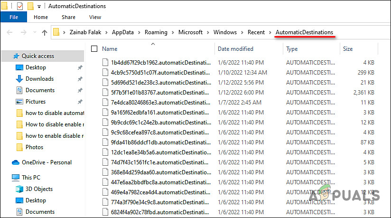Expand the chevron after Windows in breadcrumb
This screenshot has height=218, width=391.
click(242, 32)
